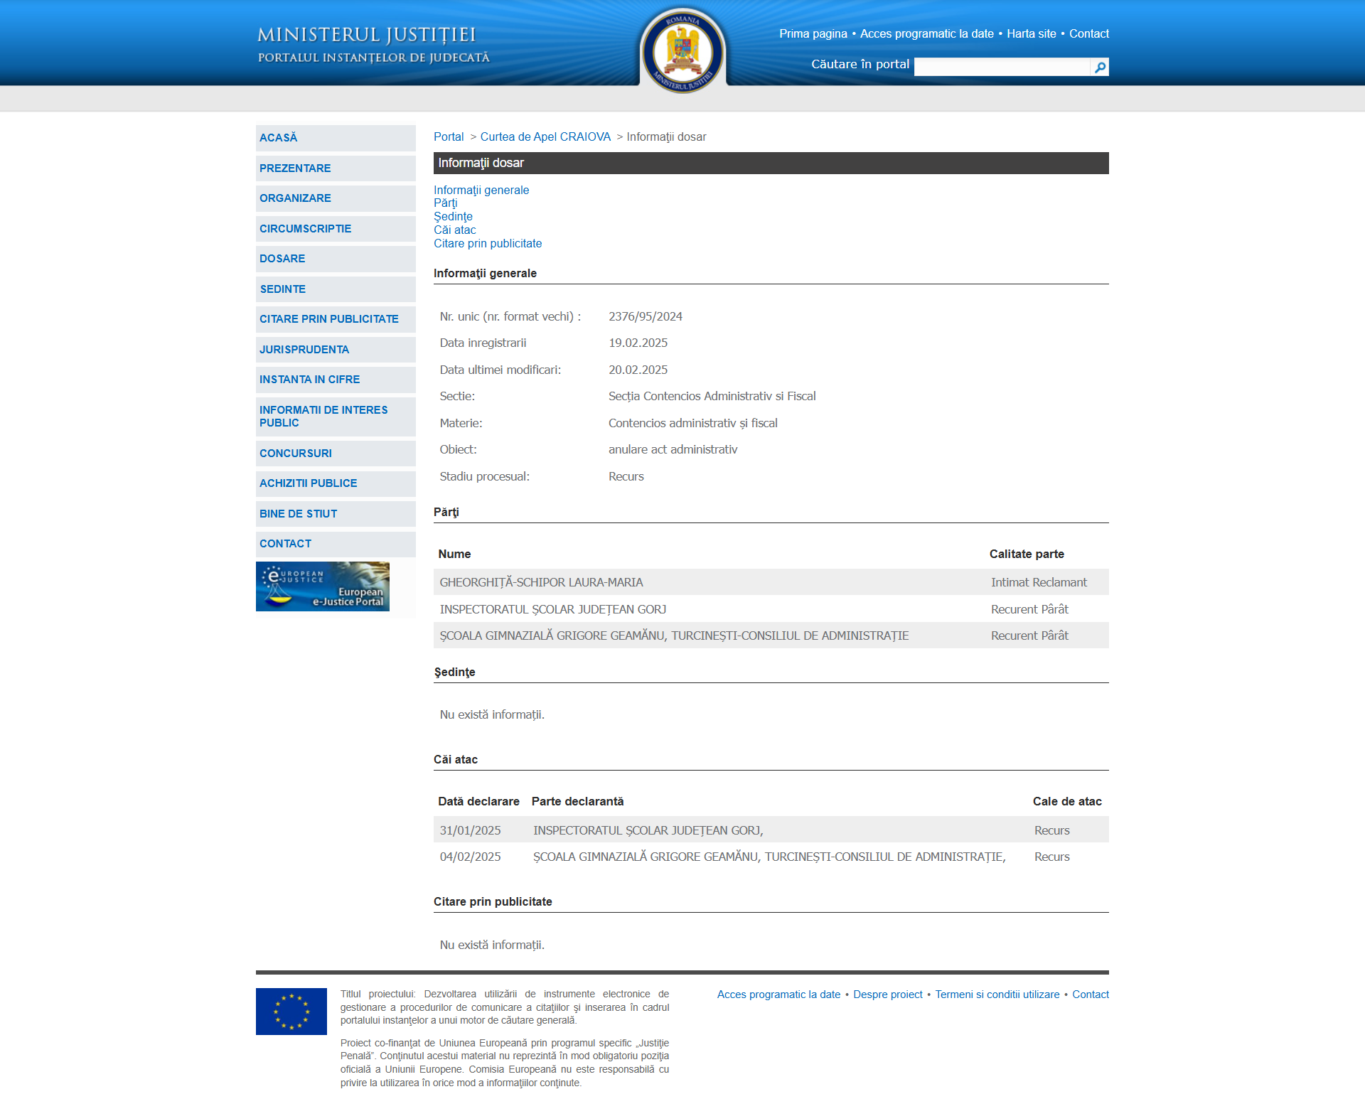
Task: Click the Prima pagina header link
Action: pos(813,33)
